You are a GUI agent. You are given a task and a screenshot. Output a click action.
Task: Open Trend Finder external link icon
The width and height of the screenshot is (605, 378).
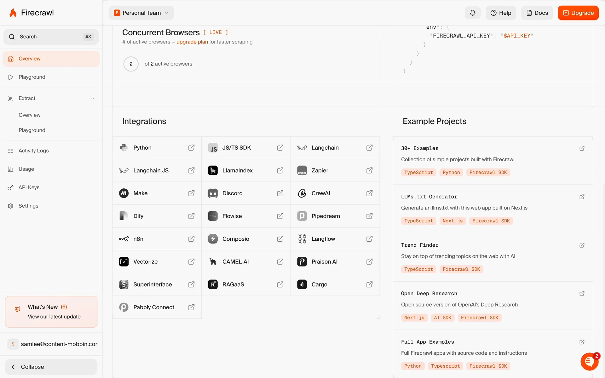click(582, 245)
